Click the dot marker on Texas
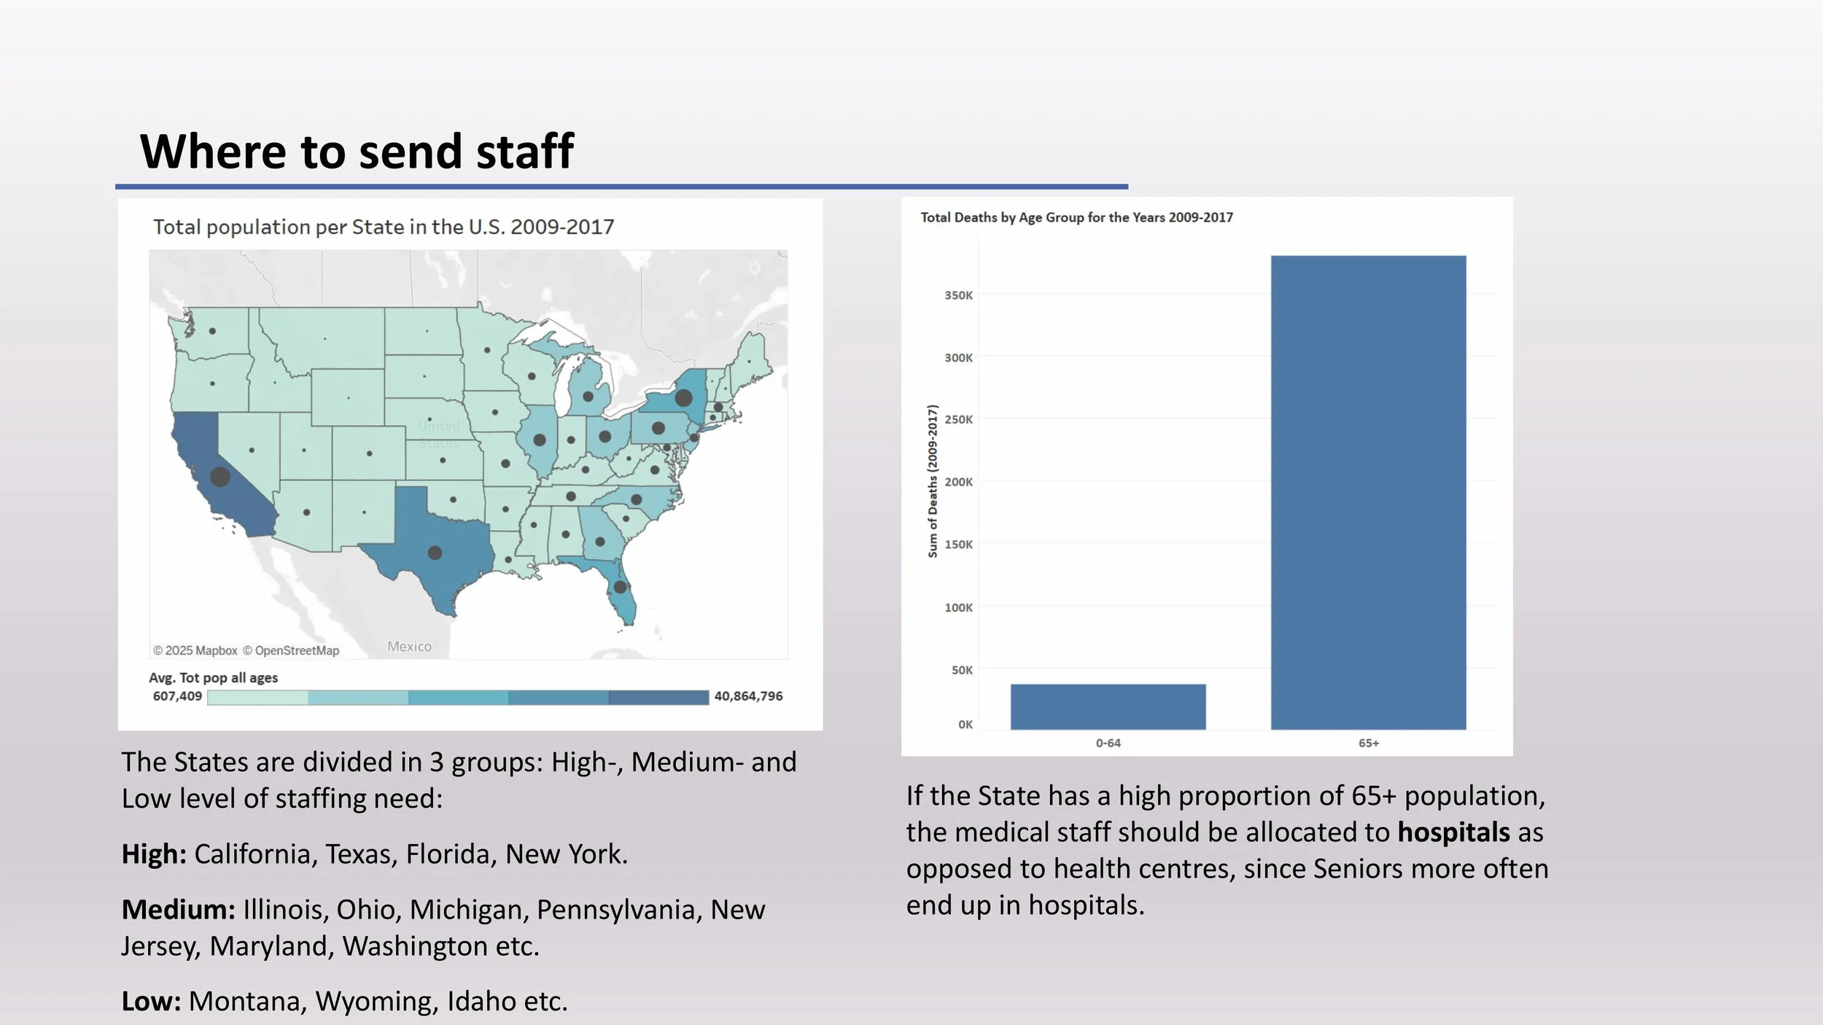 click(x=435, y=553)
